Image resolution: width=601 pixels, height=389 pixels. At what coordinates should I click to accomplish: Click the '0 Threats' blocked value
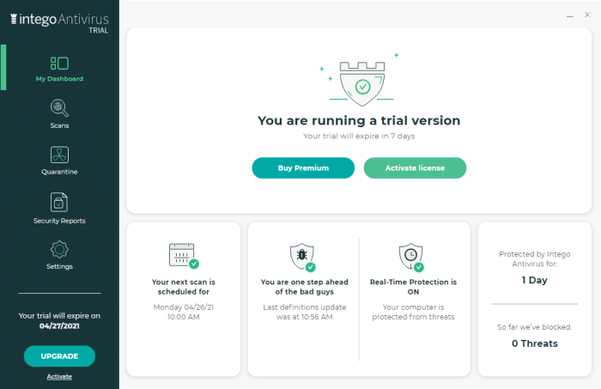535,343
